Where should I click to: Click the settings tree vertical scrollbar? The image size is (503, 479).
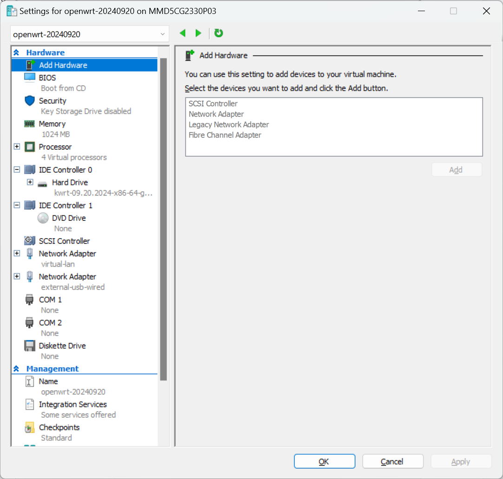(163, 219)
